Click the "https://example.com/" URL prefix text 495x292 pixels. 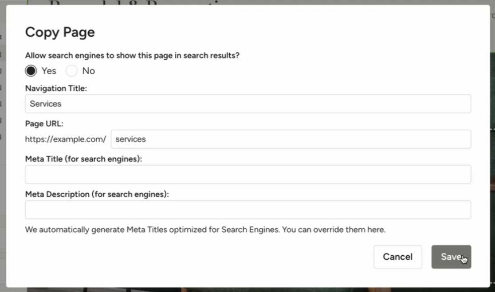click(x=65, y=139)
